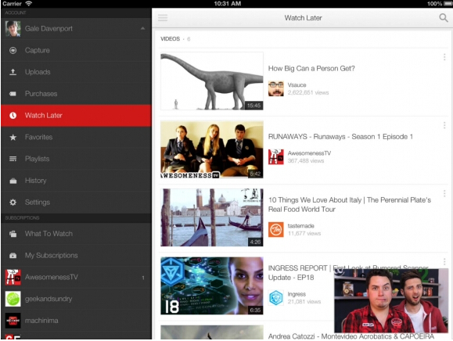The width and height of the screenshot is (453, 341).
Task: Open the floating mini player video
Action: click(391, 300)
